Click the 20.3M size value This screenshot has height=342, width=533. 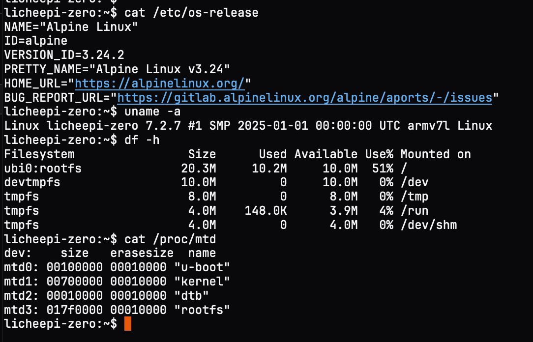199,169
